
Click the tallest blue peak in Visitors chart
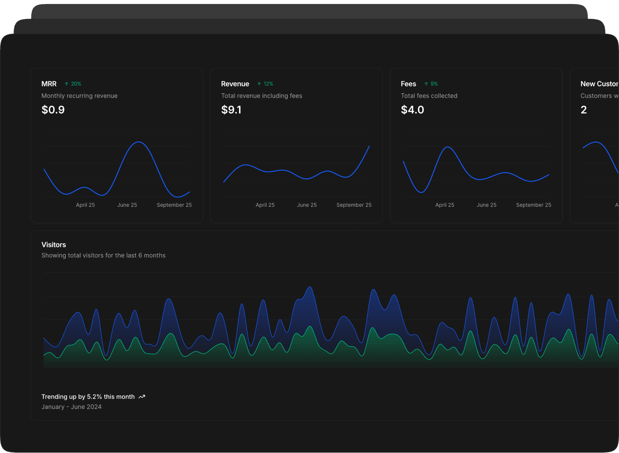pyautogui.click(x=310, y=288)
